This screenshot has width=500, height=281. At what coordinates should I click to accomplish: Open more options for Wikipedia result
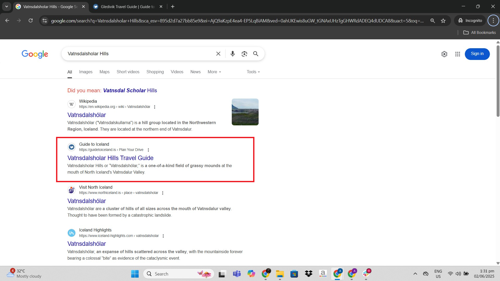coord(155,107)
